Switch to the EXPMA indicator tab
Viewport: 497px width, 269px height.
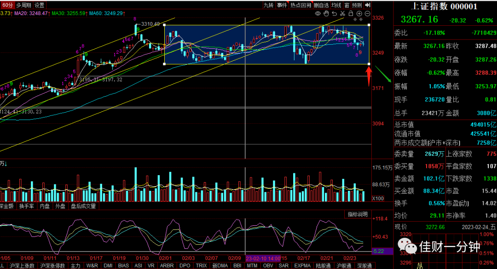(x=302, y=265)
